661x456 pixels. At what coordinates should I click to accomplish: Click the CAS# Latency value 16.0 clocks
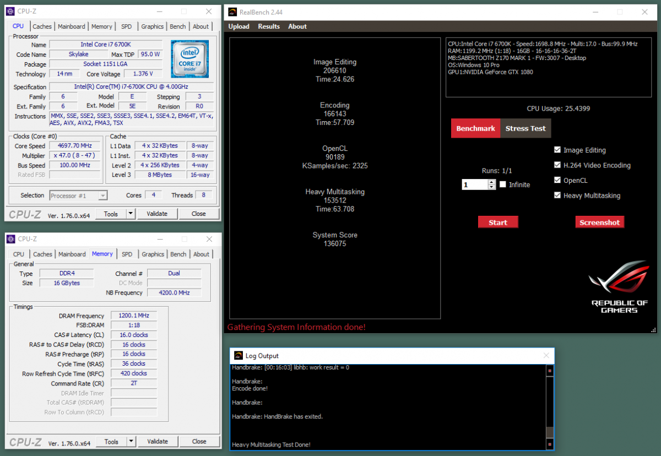point(134,335)
